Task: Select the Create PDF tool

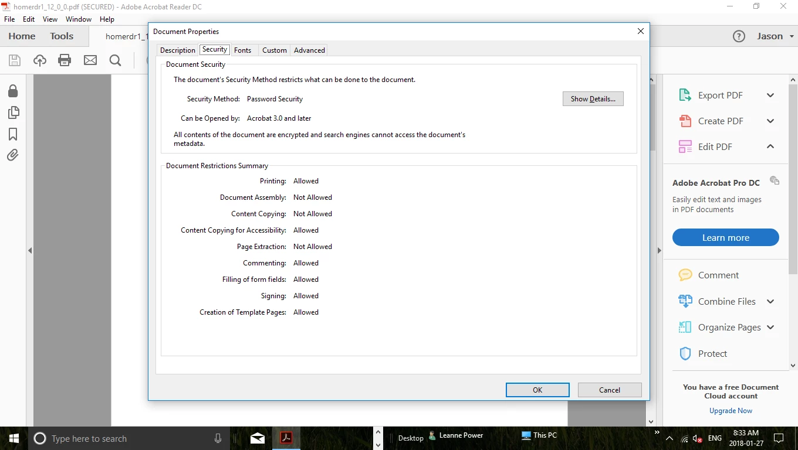Action: point(721,121)
